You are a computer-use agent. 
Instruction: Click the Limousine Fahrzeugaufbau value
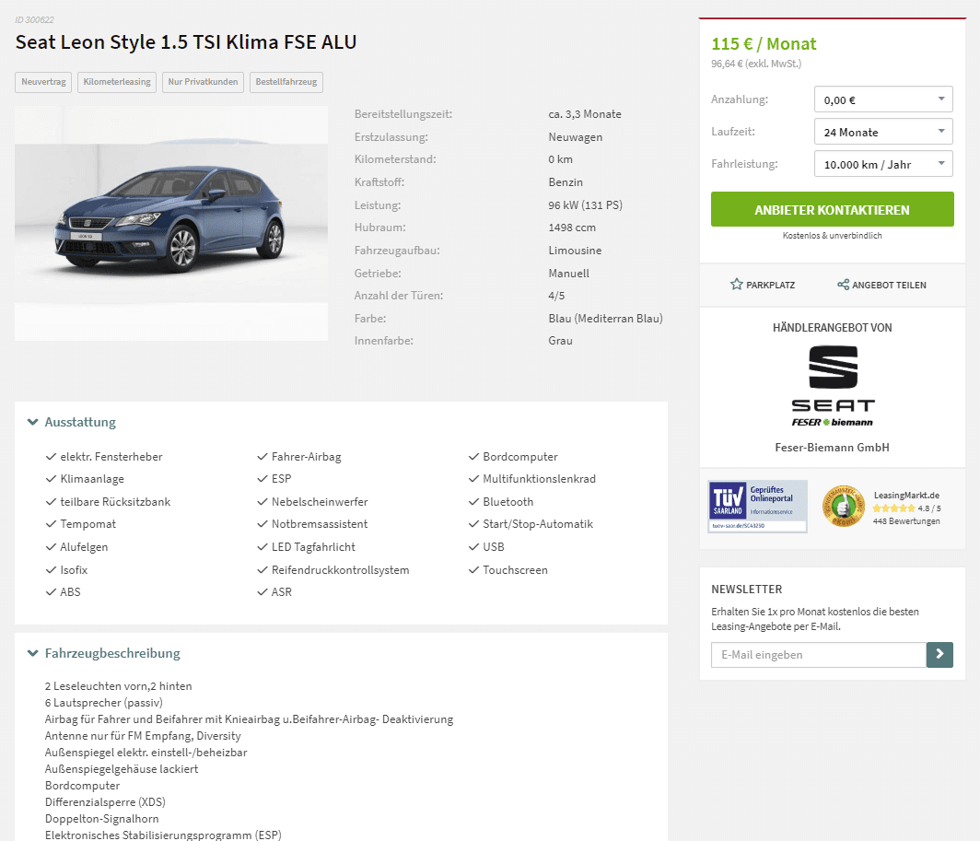pos(575,251)
